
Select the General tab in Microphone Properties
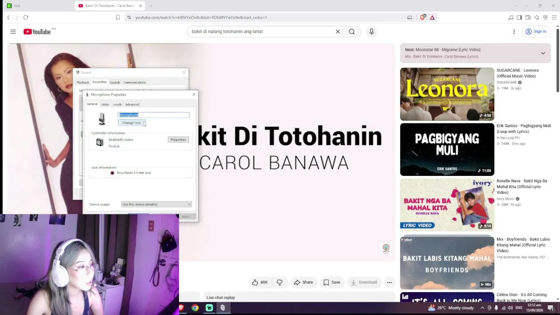pos(92,104)
